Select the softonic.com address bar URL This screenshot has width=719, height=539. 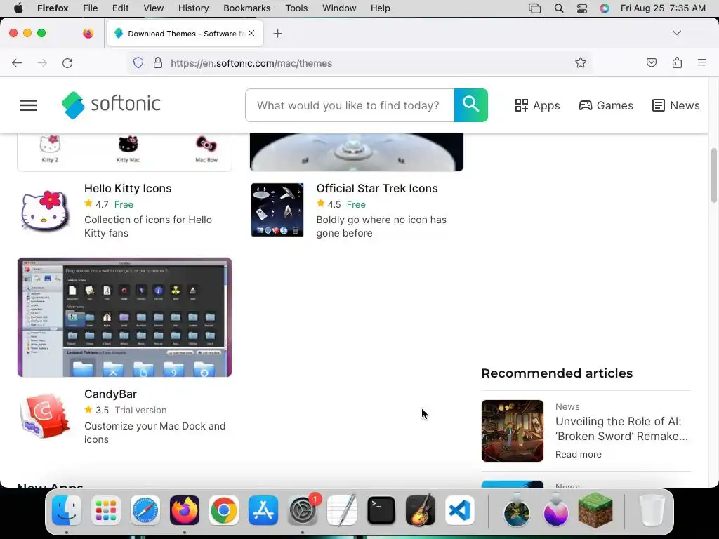click(251, 63)
